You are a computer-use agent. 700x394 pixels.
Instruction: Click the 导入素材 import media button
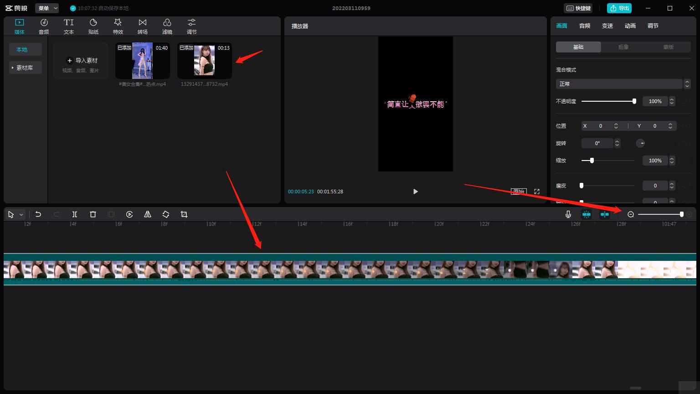pos(81,61)
